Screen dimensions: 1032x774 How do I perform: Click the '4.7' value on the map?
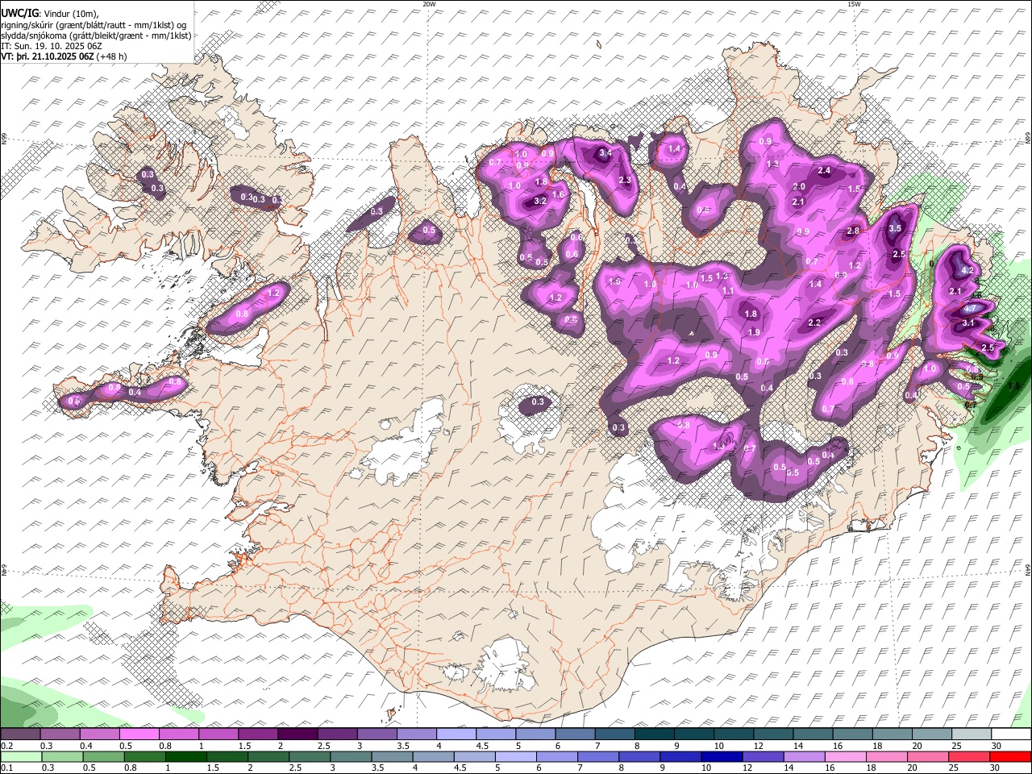[971, 308]
